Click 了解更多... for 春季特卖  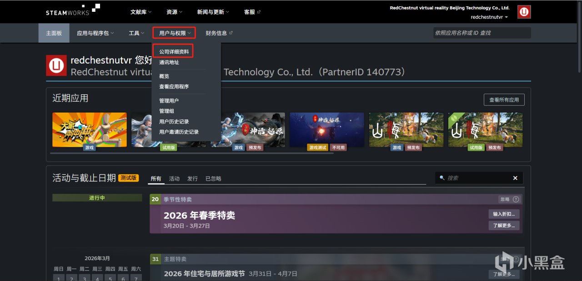point(504,226)
